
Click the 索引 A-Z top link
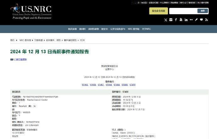click(x=183, y=3)
